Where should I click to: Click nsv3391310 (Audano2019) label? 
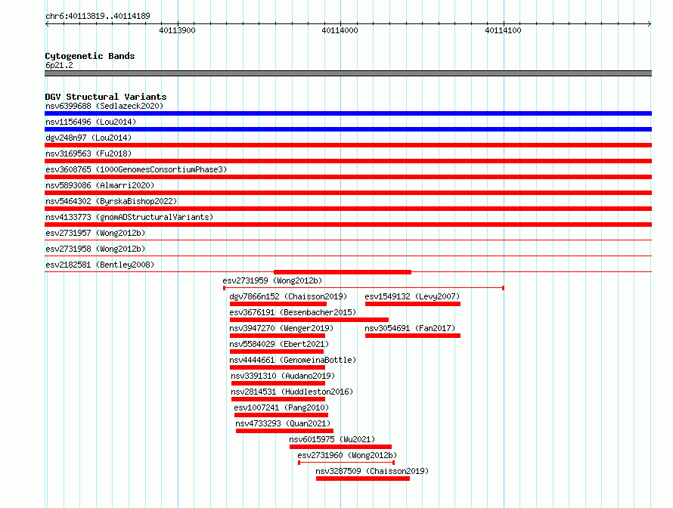coord(283,376)
